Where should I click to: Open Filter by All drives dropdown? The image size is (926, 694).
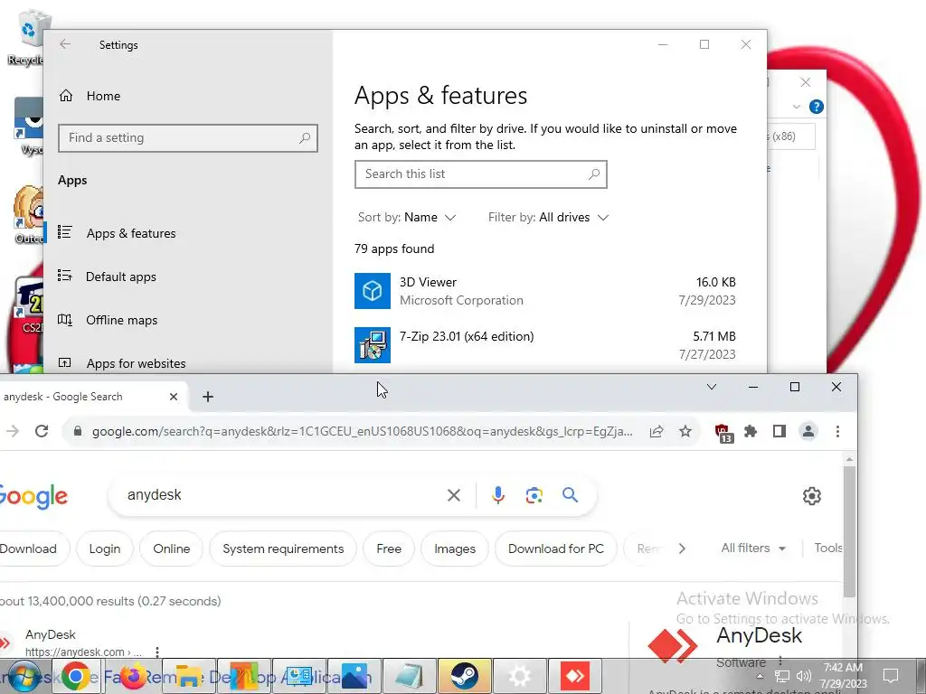pos(548,217)
